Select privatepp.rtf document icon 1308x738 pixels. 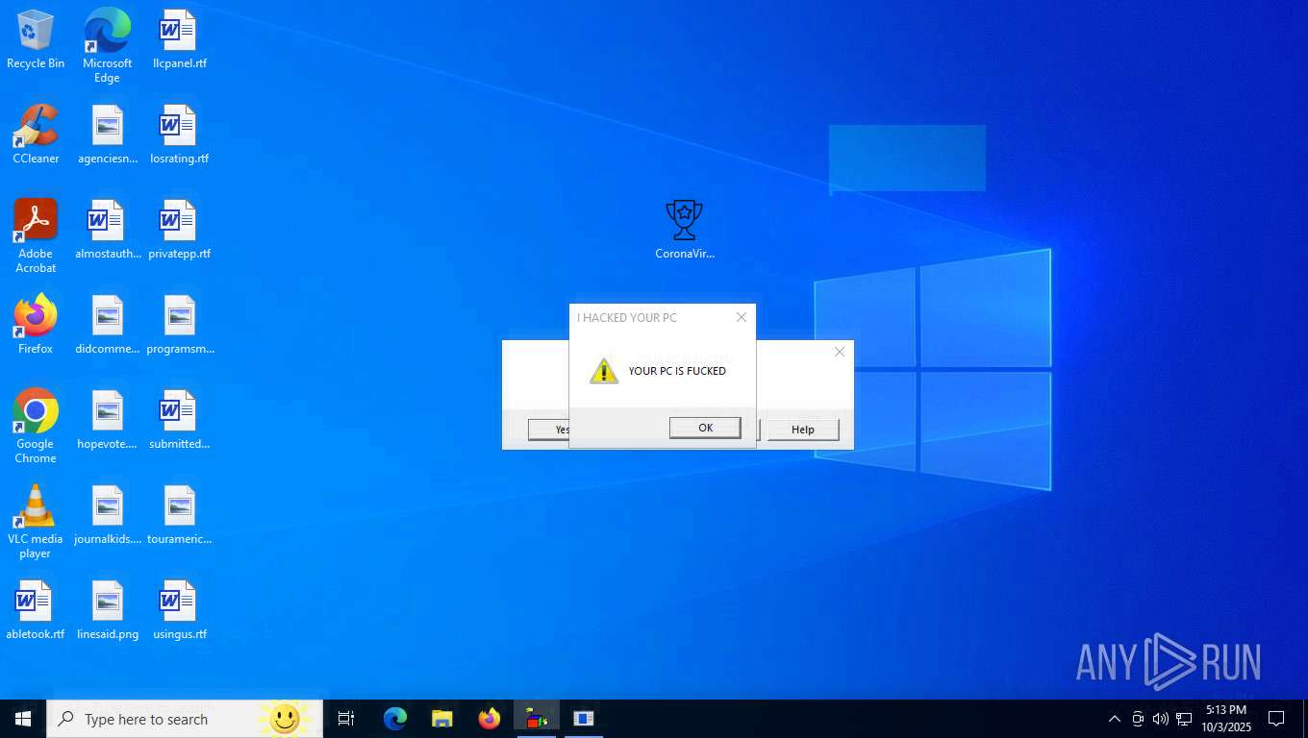pos(179,230)
